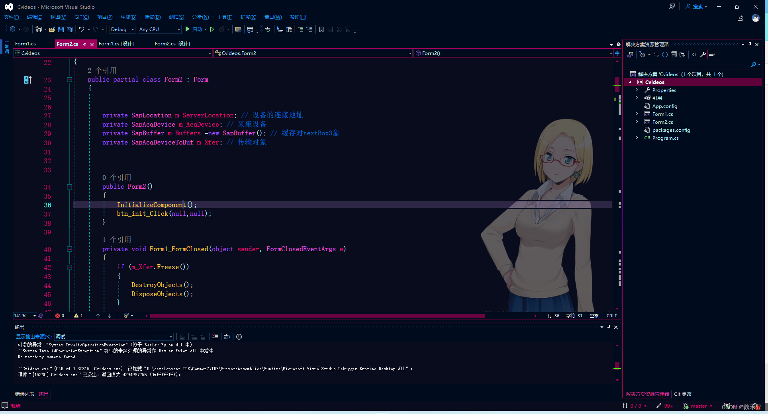
Task: Click the Save All toolbar icon
Action: [x=70, y=29]
